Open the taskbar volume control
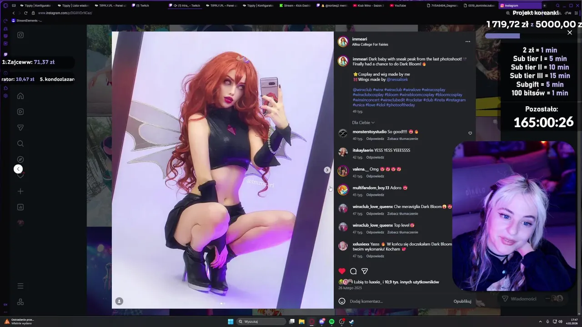This screenshot has height=327, width=582. pos(560,322)
